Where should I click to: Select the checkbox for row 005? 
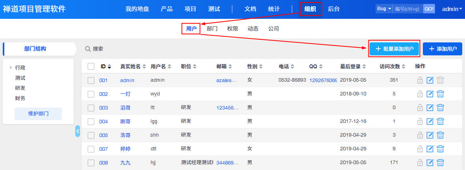(x=91, y=135)
